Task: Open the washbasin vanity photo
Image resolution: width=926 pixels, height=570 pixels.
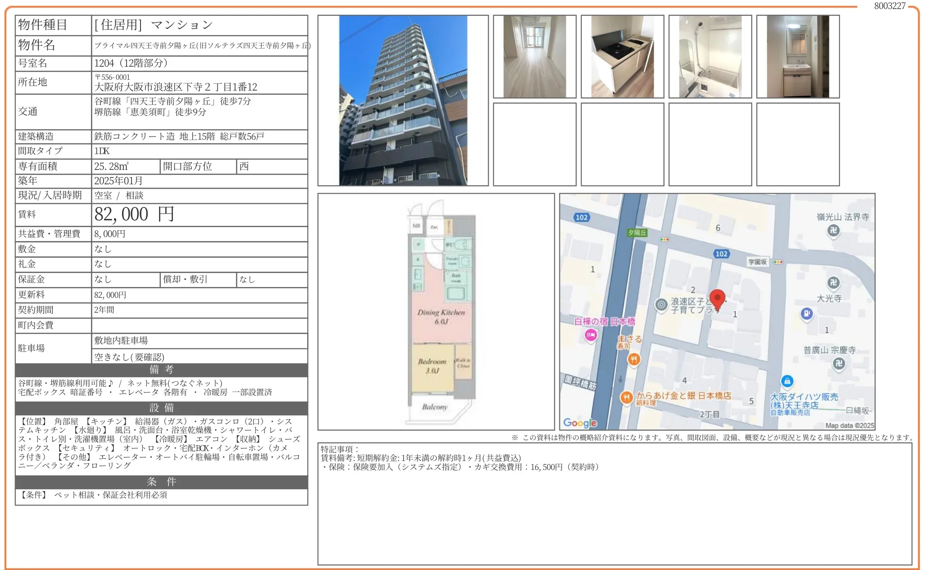Action: coord(798,57)
